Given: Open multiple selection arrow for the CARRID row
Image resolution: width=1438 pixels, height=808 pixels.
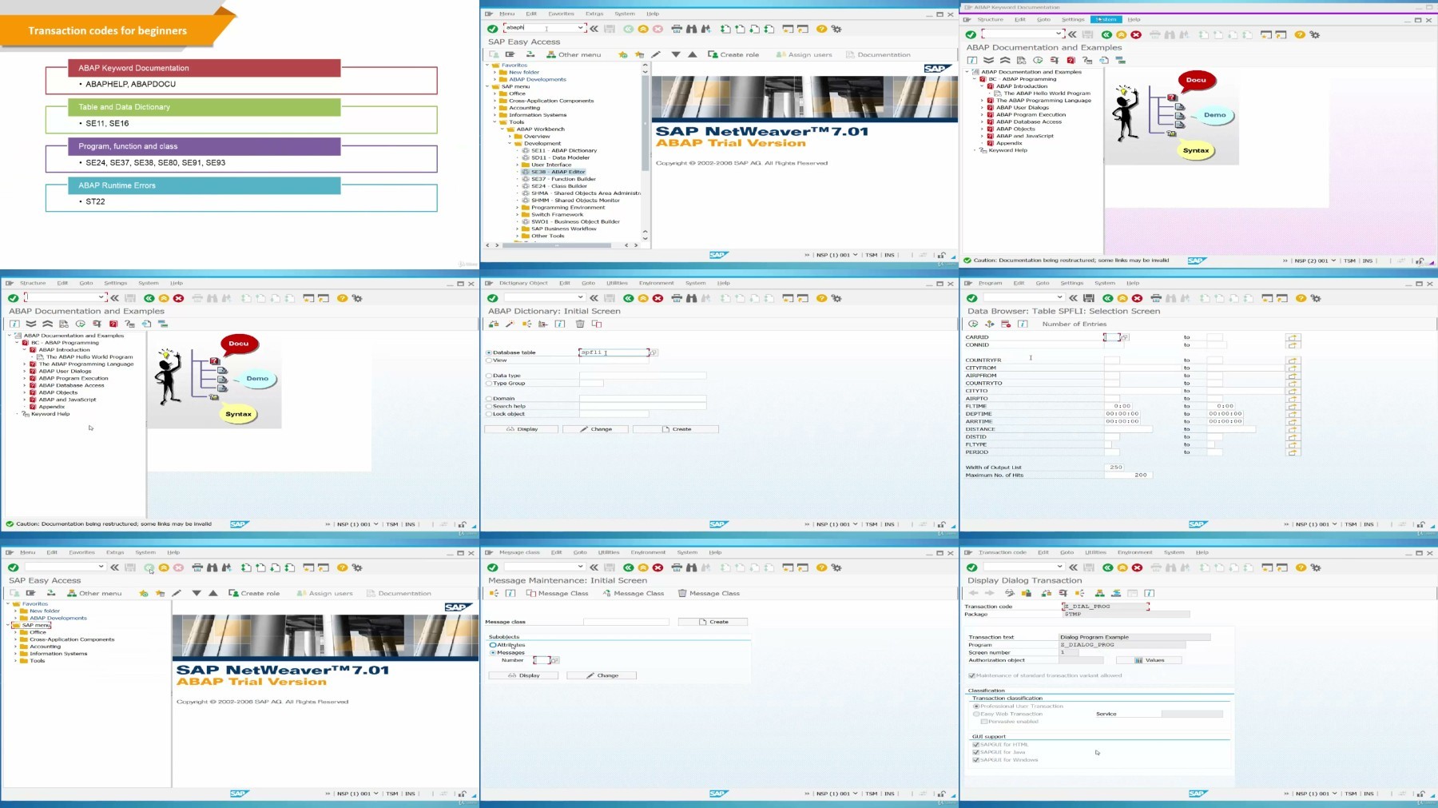Looking at the screenshot, I should (x=1293, y=337).
